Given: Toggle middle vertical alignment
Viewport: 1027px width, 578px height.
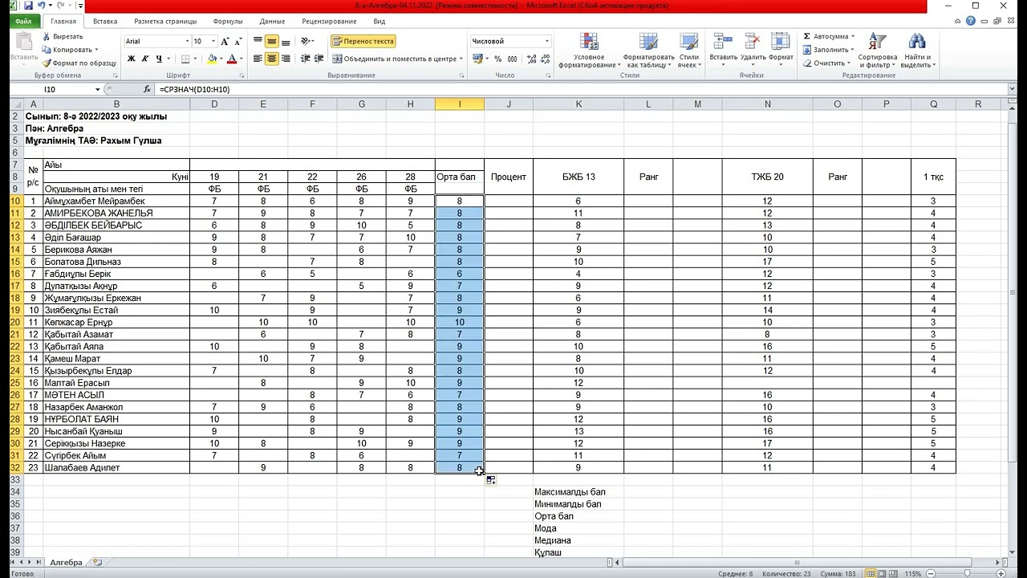Looking at the screenshot, I should 272,41.
